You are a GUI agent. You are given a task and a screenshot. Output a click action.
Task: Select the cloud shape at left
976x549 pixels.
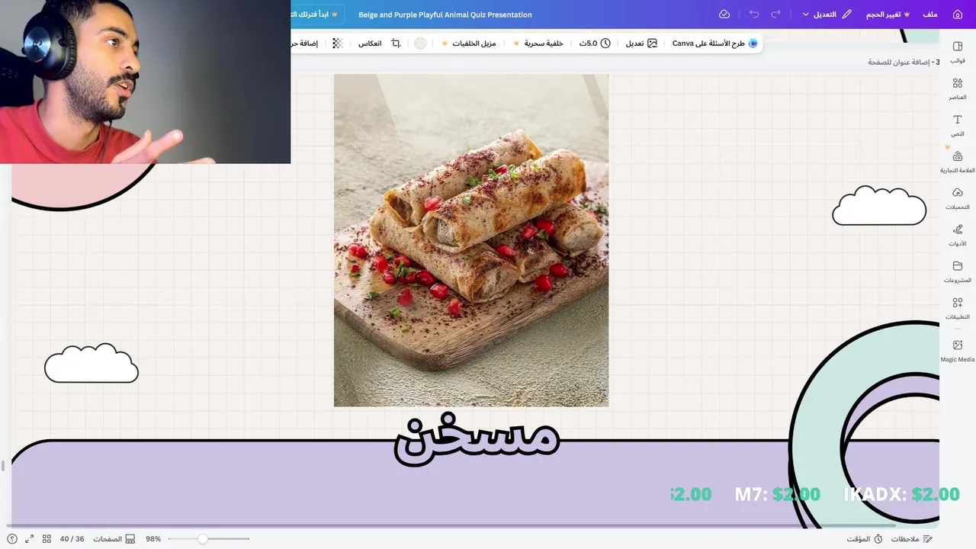(x=91, y=363)
